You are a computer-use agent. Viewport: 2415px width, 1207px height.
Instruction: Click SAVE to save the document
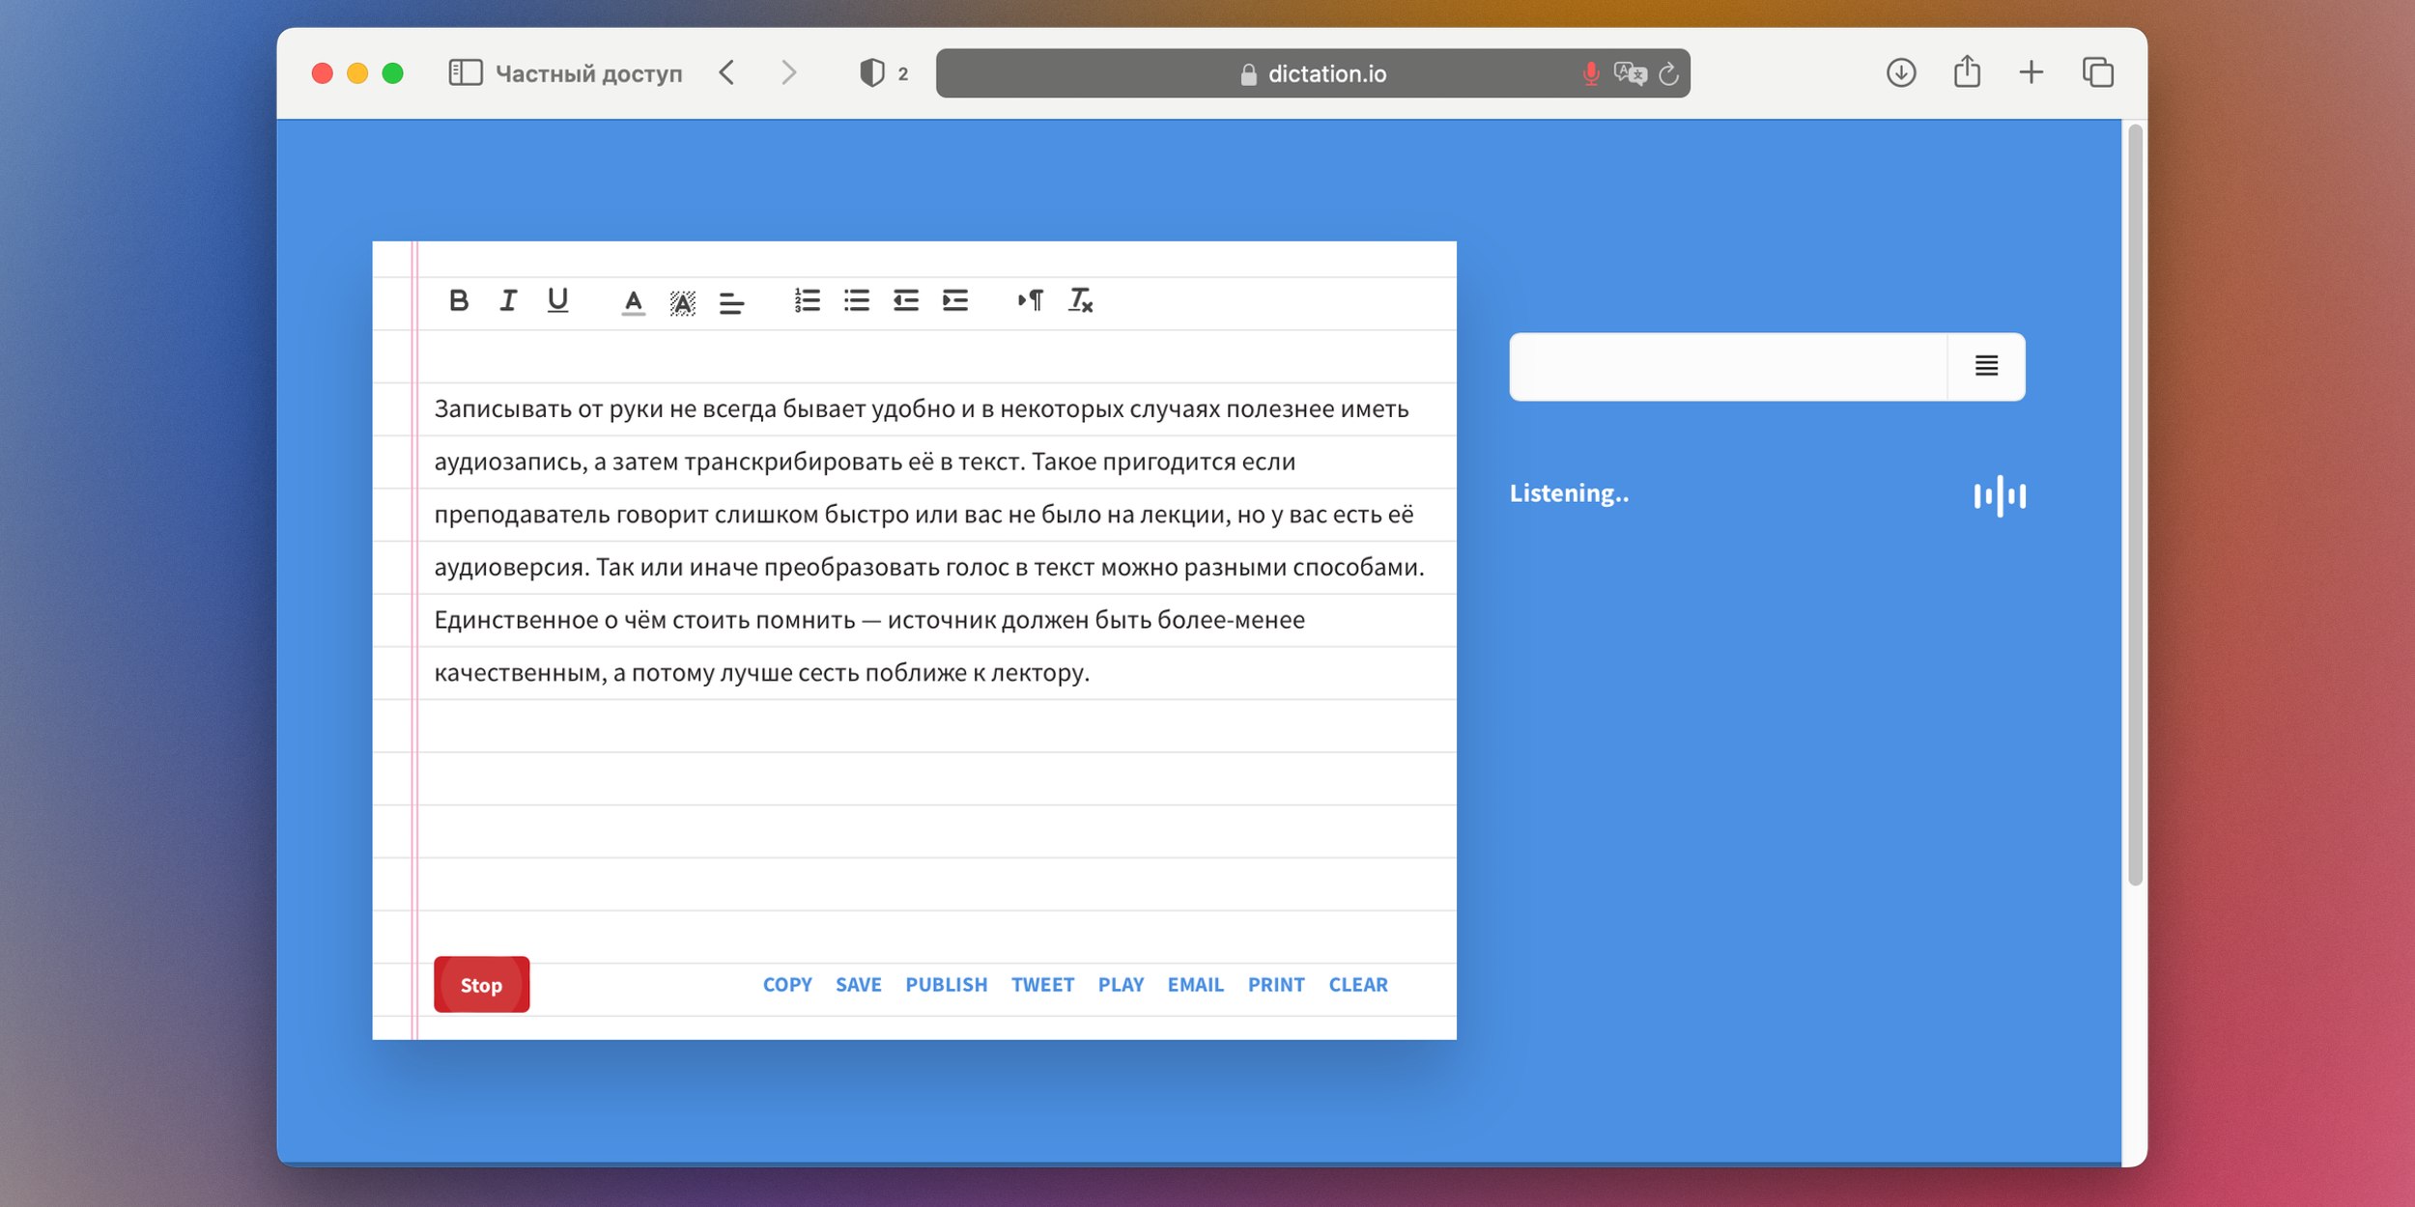[x=858, y=984]
